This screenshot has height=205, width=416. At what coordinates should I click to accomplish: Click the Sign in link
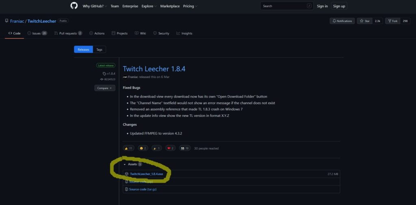pos(322,6)
